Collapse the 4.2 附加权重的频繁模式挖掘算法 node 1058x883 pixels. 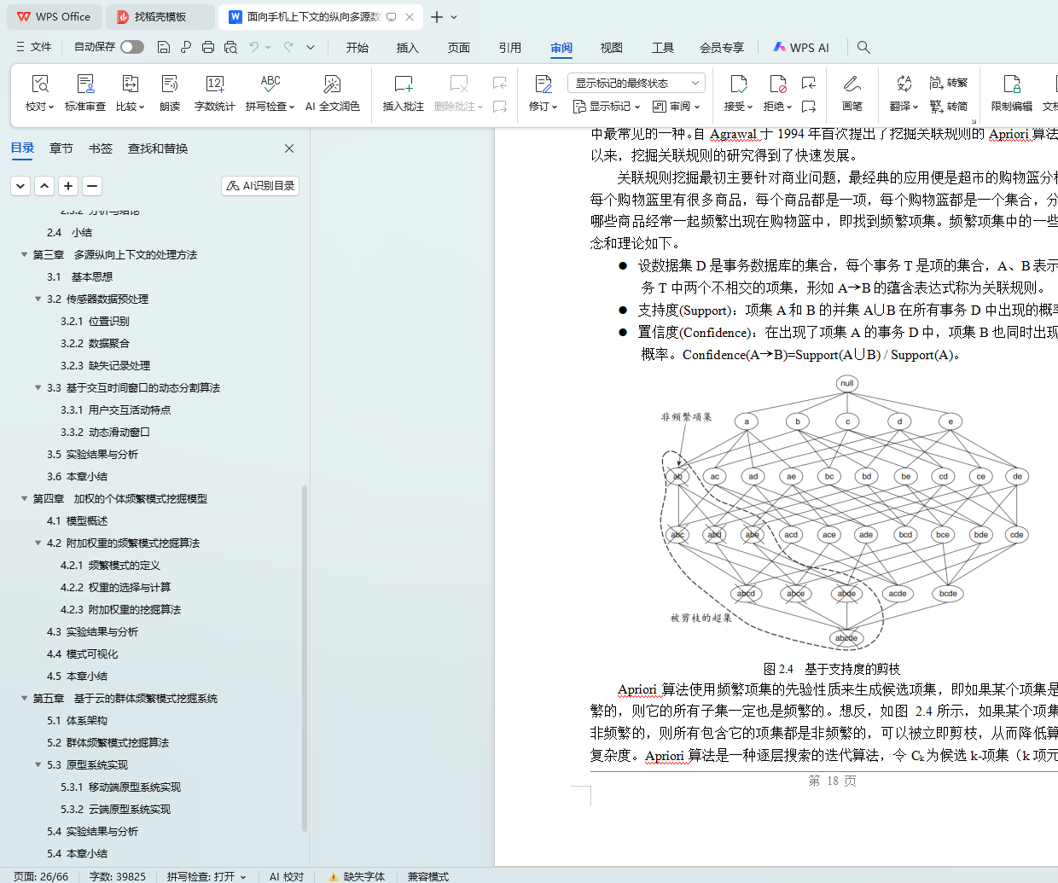(38, 543)
